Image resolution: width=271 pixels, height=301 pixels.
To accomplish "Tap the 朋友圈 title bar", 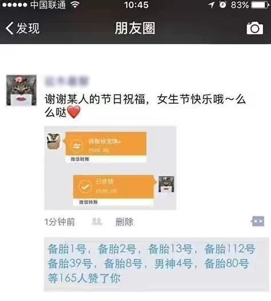I will (x=135, y=29).
